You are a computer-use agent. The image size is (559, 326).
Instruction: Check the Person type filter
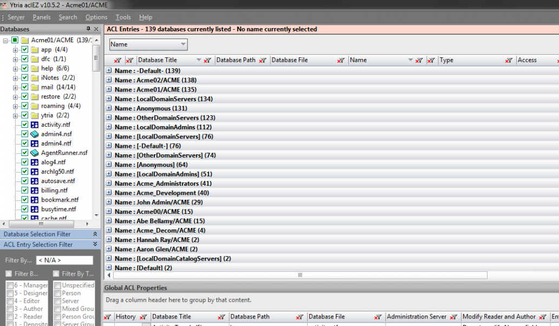pos(57,293)
